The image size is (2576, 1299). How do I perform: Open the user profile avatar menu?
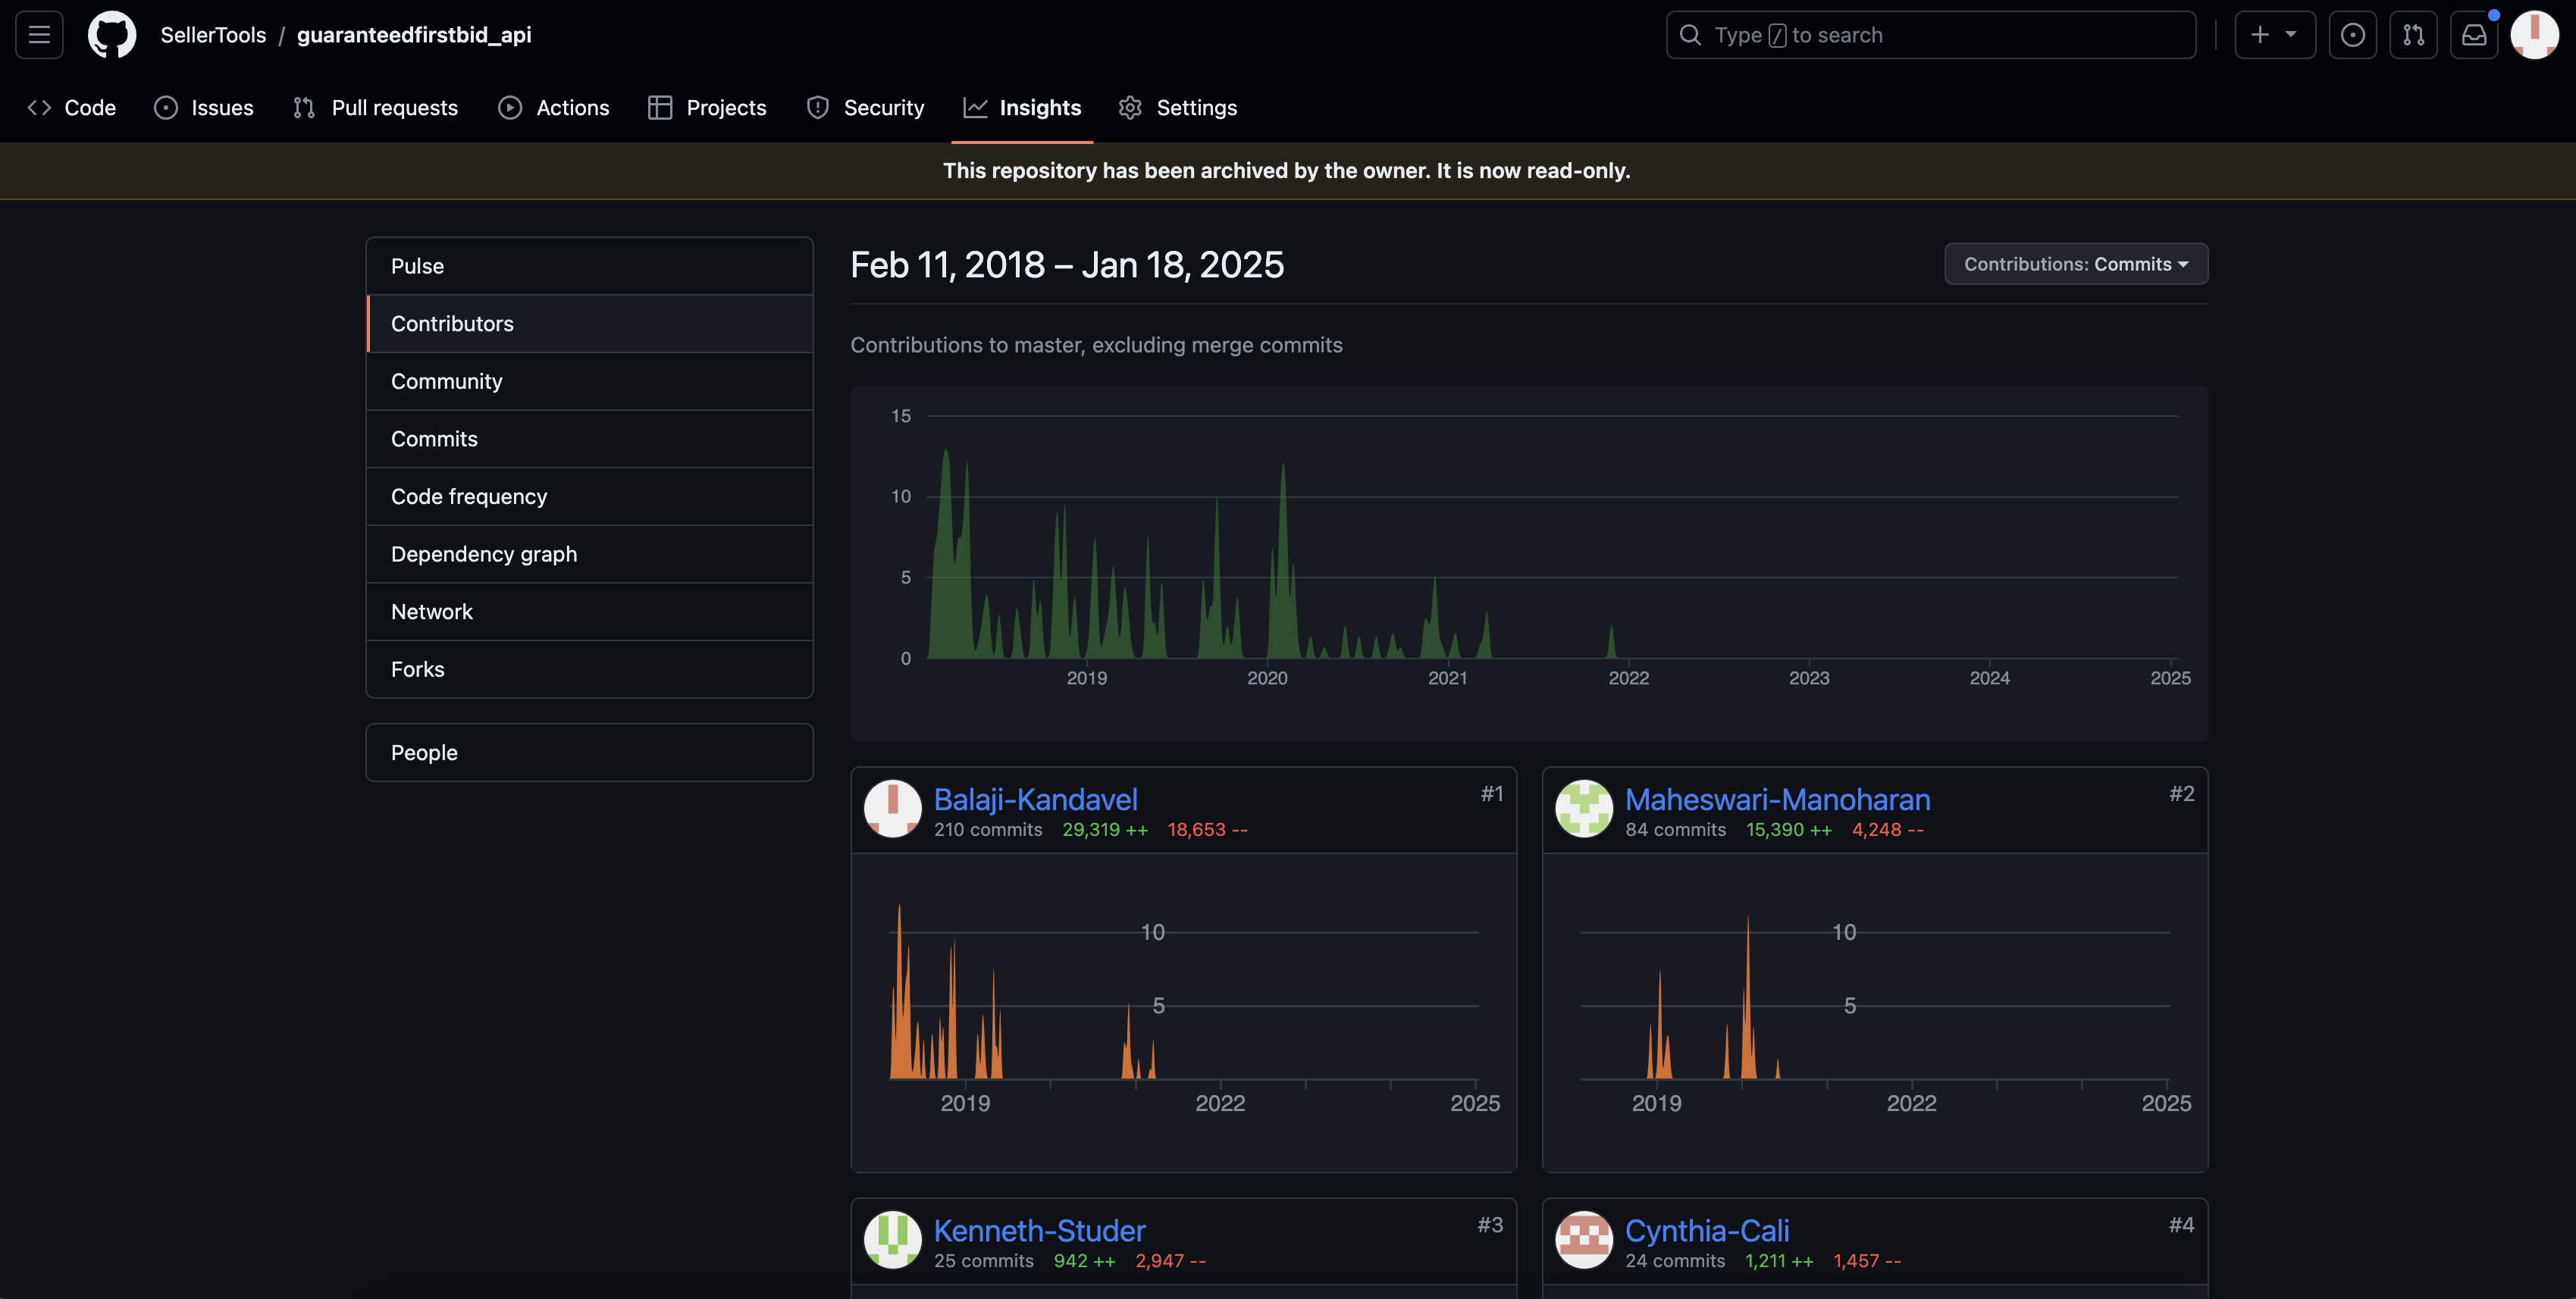[x=2534, y=35]
